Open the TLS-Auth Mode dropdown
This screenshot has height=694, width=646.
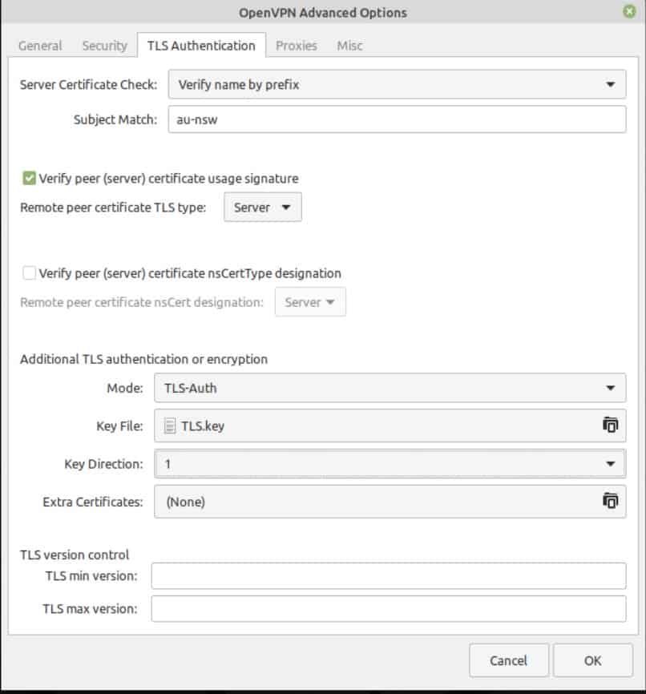(390, 388)
